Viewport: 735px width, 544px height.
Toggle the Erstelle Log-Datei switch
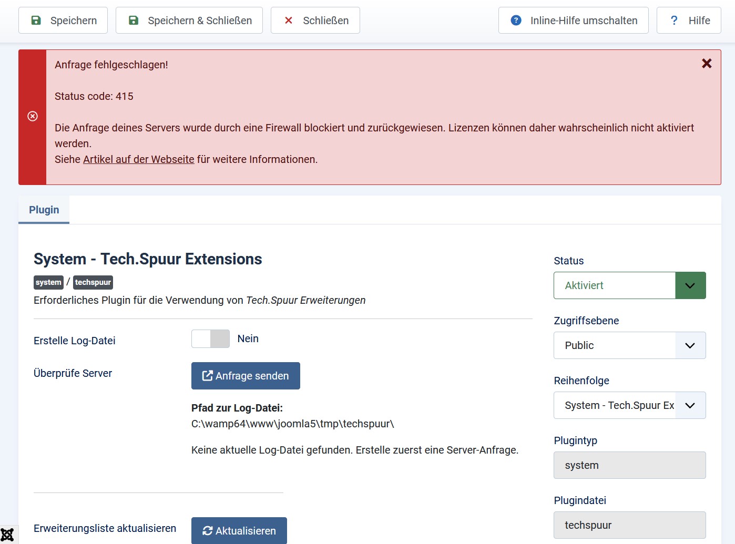click(210, 339)
